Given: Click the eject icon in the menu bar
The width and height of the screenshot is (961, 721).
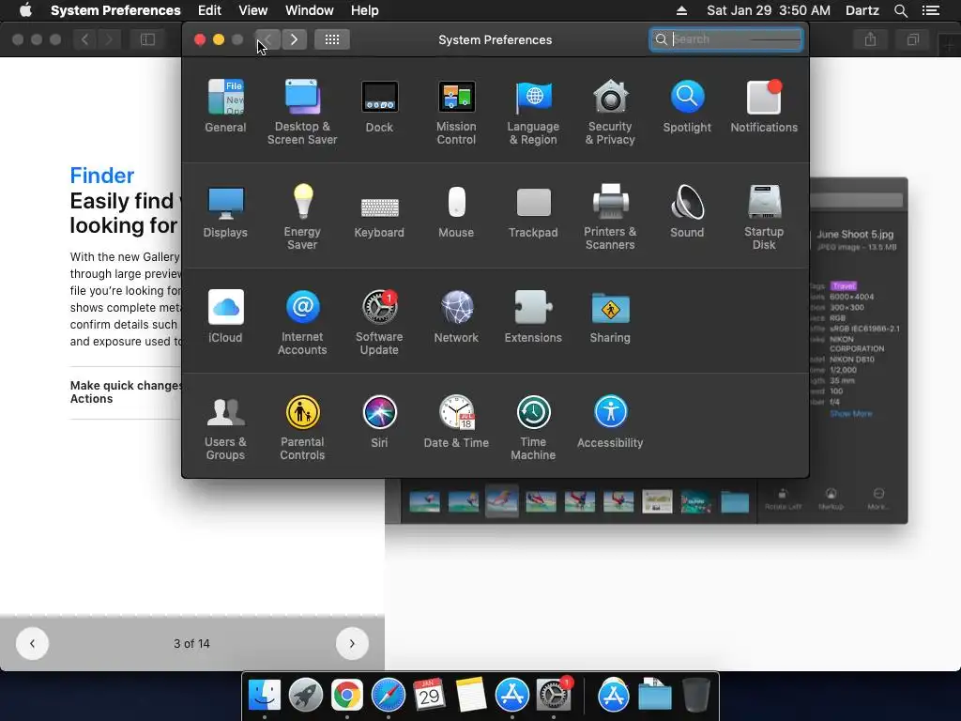Looking at the screenshot, I should (x=681, y=10).
